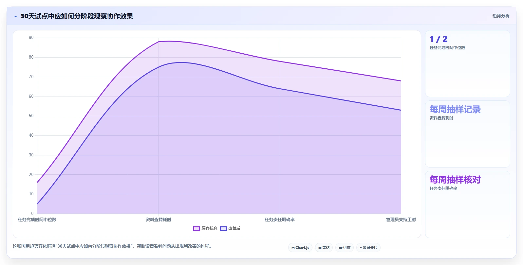Click the chart title 30天试点中应如何分阶段观察协作效果
This screenshot has width=523, height=265.
(x=77, y=16)
